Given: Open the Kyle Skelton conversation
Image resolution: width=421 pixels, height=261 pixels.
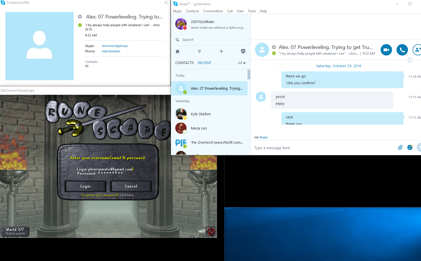Looking at the screenshot, I should [x=209, y=114].
